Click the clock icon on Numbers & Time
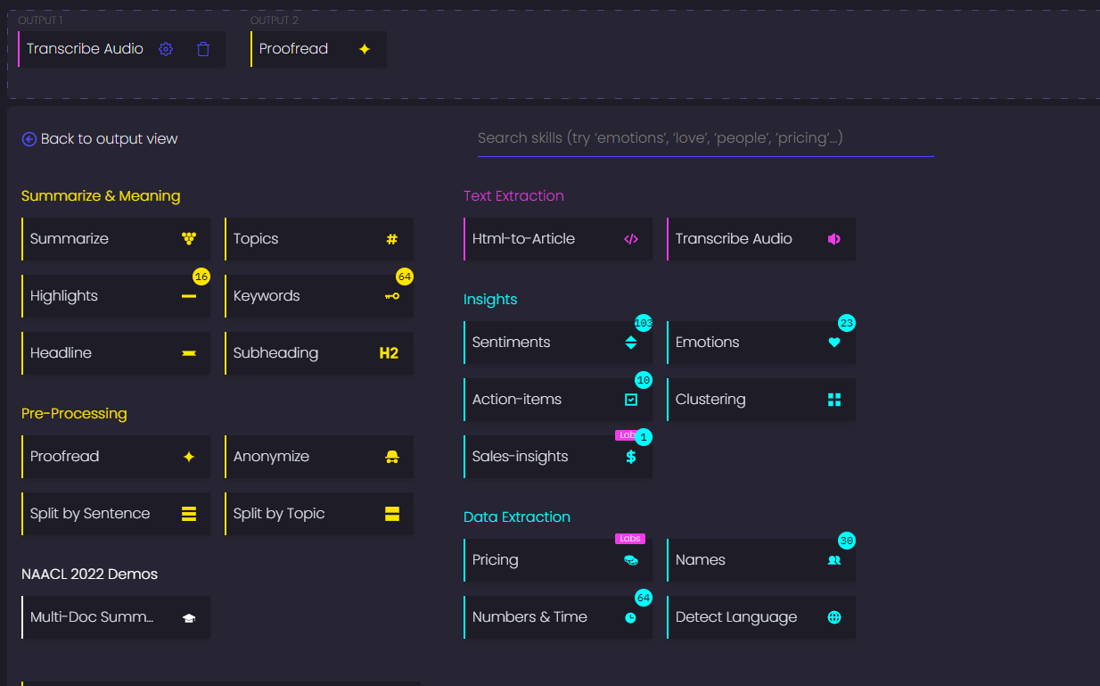Image resolution: width=1100 pixels, height=686 pixels. coord(631,617)
